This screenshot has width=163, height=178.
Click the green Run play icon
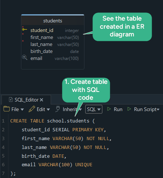[109, 109]
